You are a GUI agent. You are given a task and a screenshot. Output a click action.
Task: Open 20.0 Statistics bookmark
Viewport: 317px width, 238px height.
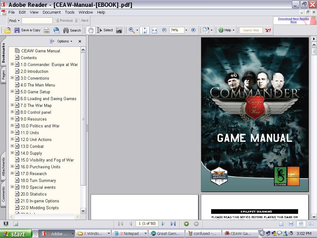point(33,194)
